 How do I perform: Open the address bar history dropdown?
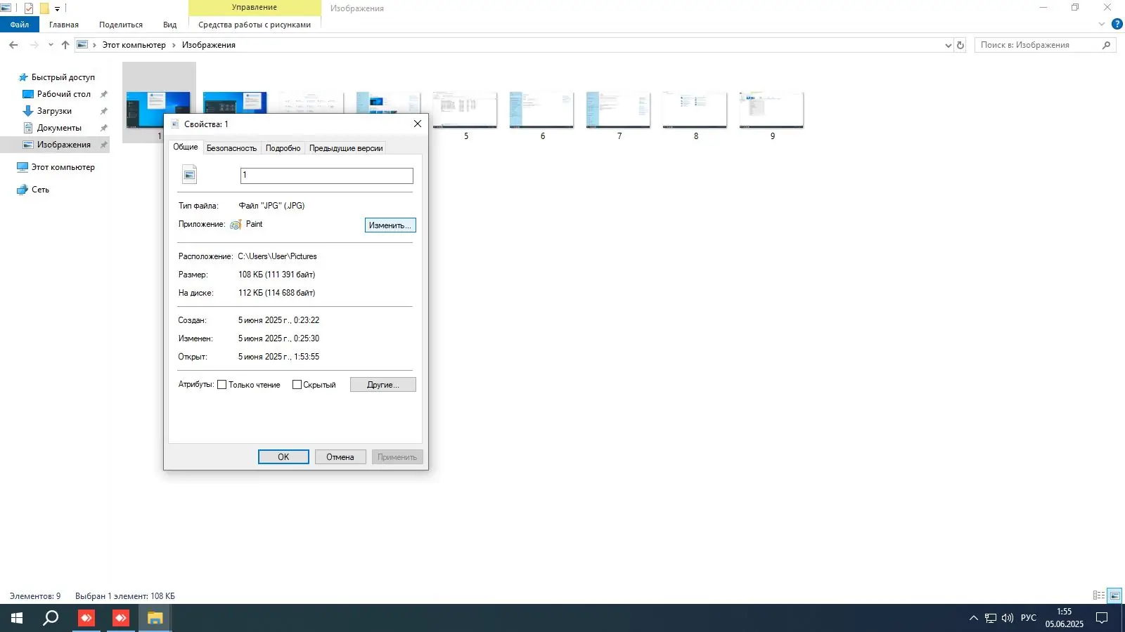tap(949, 44)
